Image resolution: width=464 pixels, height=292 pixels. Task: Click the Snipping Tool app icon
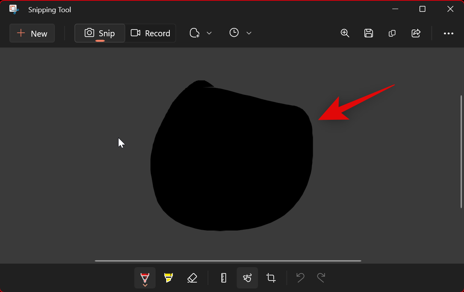click(14, 9)
